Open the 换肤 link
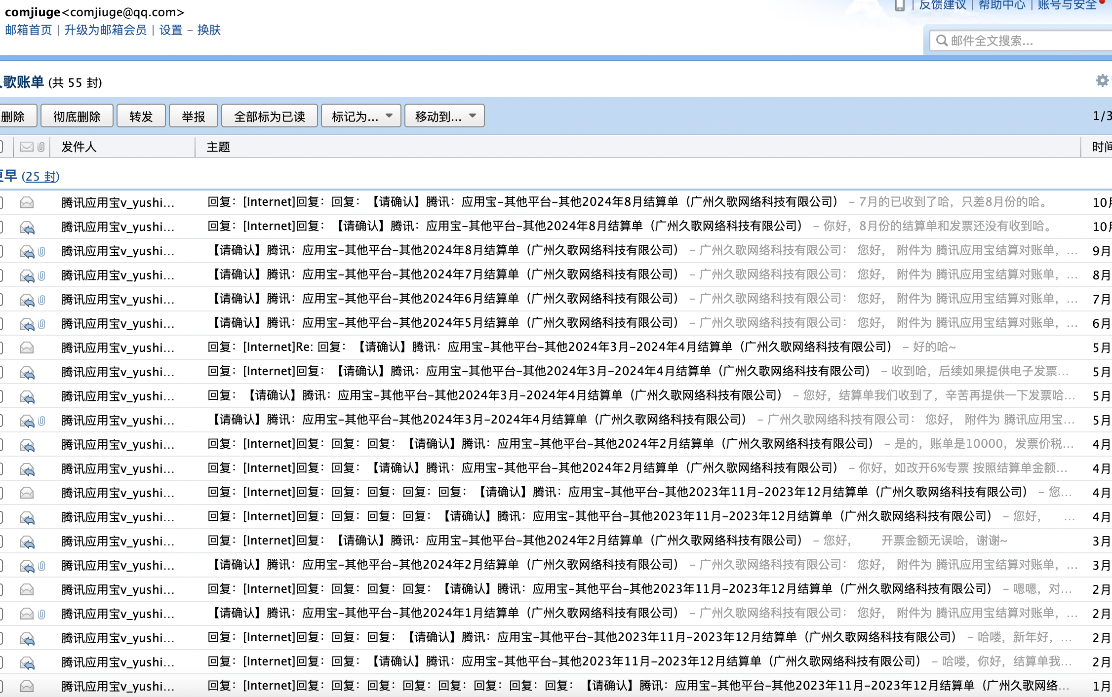This screenshot has width=1112, height=697. click(x=209, y=30)
